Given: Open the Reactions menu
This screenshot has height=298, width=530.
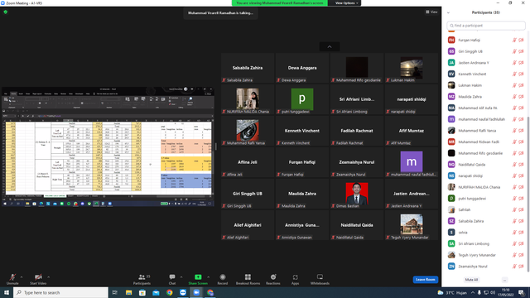Looking at the screenshot, I should 273,280.
